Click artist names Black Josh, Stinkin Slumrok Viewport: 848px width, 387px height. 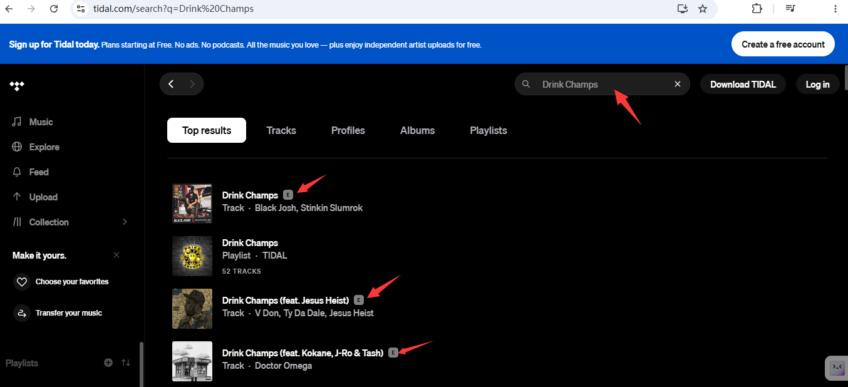309,208
